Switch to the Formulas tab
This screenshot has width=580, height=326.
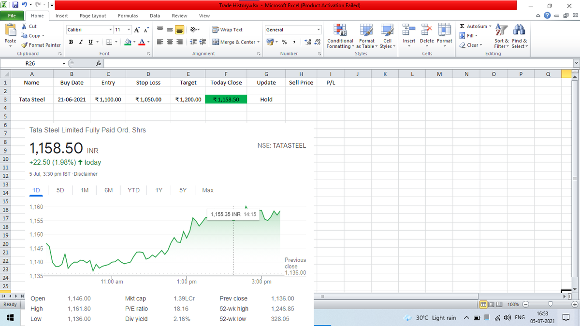pyautogui.click(x=128, y=16)
